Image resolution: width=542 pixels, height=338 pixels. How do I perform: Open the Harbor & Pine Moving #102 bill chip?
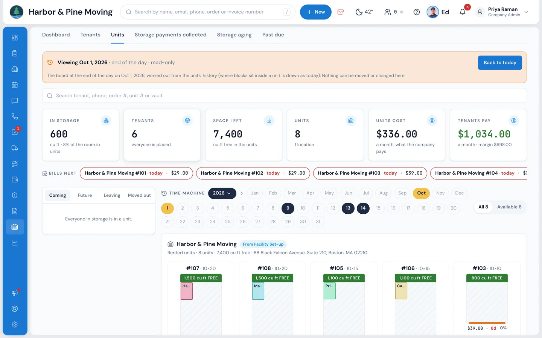pos(253,173)
